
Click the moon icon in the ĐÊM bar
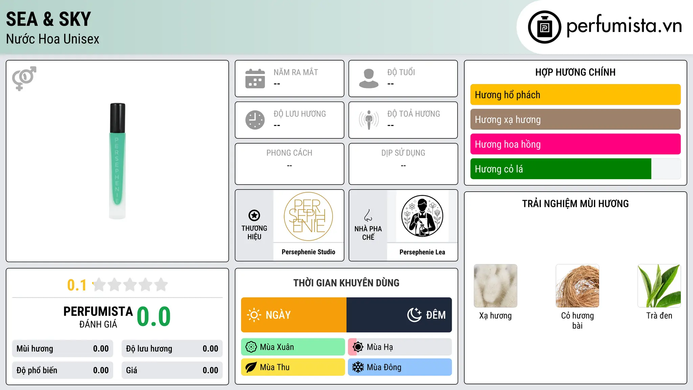[414, 315]
